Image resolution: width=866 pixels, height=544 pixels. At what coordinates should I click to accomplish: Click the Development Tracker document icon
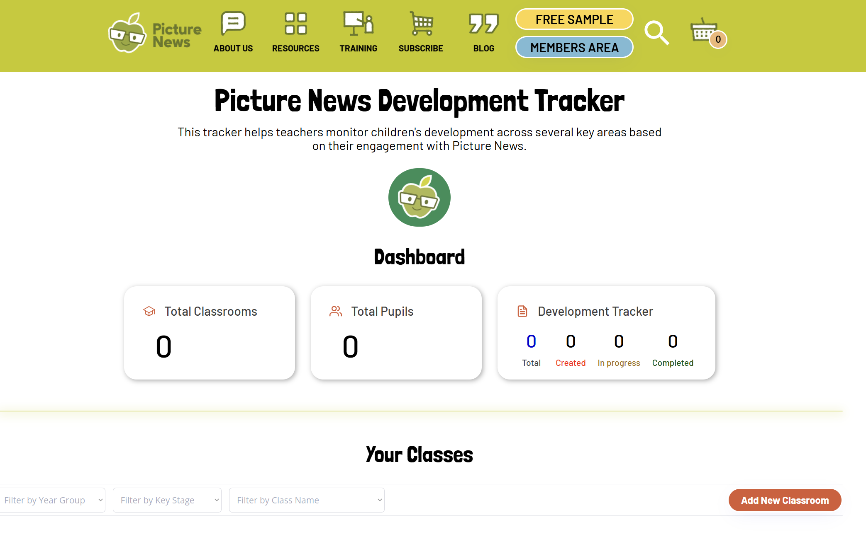pos(522,311)
